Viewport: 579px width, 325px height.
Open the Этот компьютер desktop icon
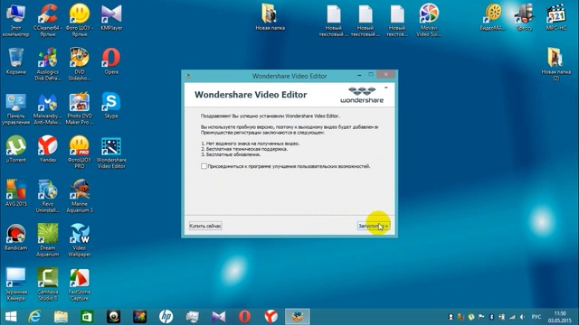15,20
